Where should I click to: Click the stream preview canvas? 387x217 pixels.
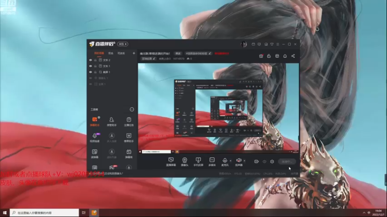pyautogui.click(x=219, y=108)
